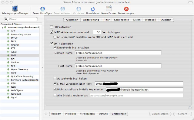The width and height of the screenshot is (194, 120).
Task: Click the Host-Name text field
Action: pyautogui.click(x=118, y=66)
